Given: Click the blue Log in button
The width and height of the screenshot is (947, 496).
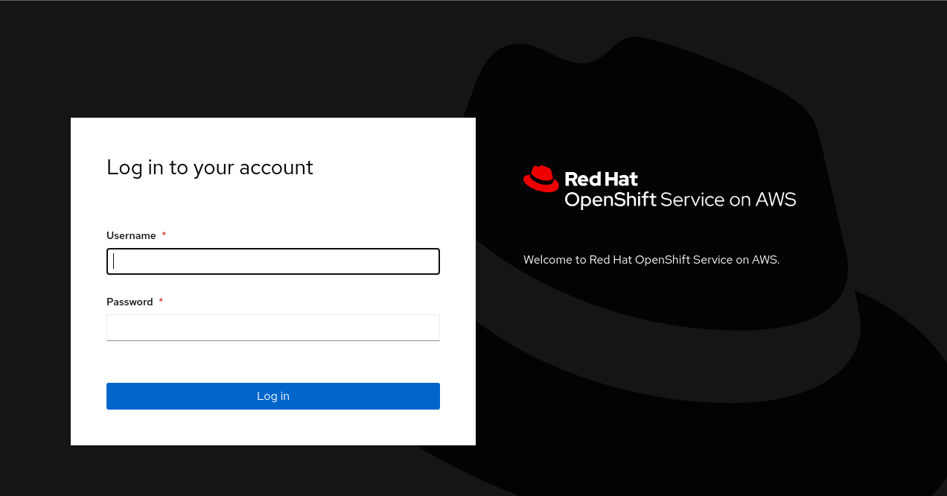Looking at the screenshot, I should coord(272,395).
